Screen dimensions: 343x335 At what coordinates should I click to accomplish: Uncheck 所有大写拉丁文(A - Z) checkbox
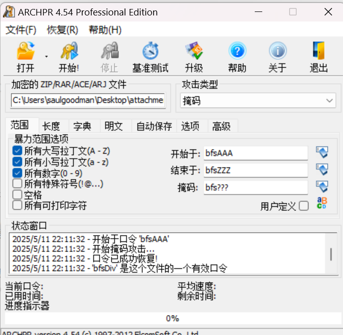17,151
